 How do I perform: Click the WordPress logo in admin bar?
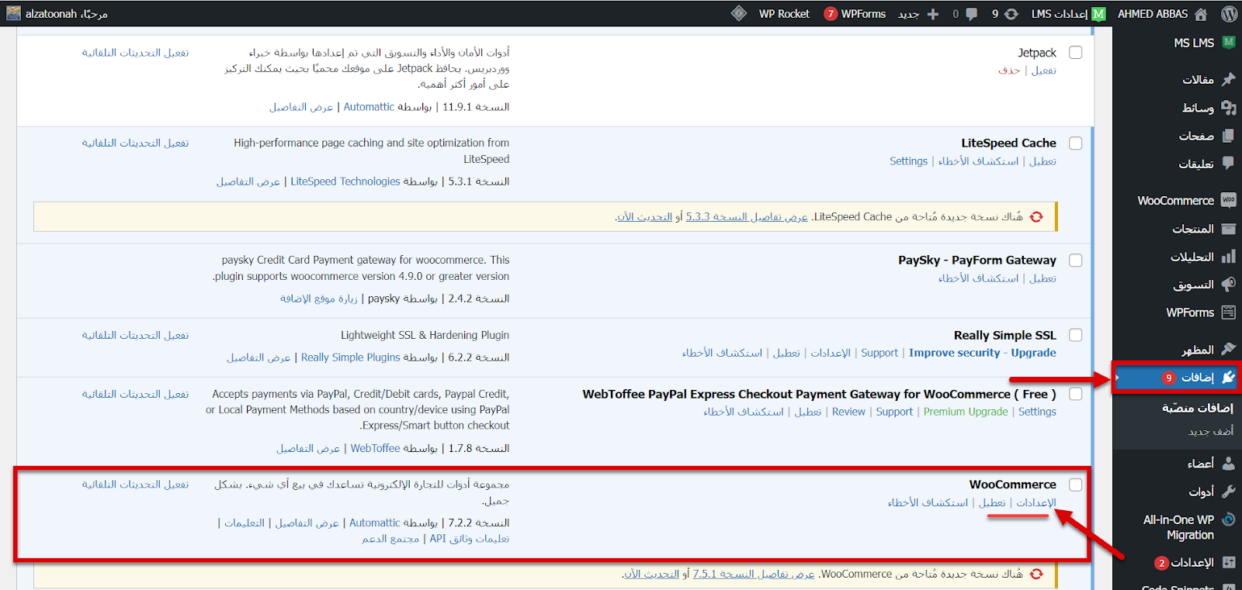click(x=1229, y=14)
